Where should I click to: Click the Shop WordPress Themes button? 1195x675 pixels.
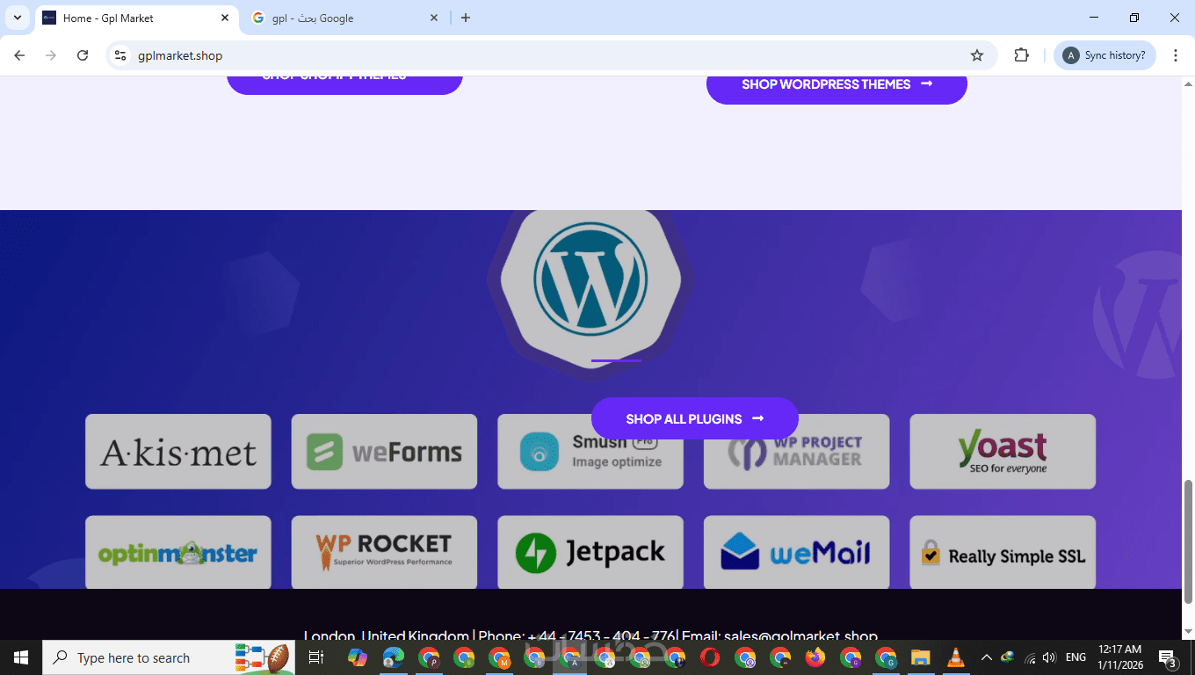pyautogui.click(x=836, y=84)
